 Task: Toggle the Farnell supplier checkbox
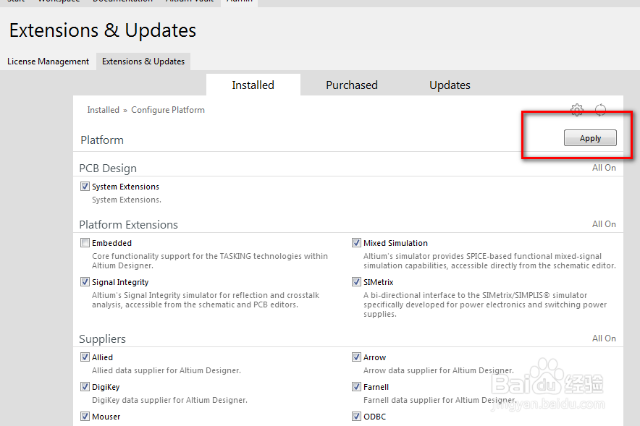click(x=356, y=386)
